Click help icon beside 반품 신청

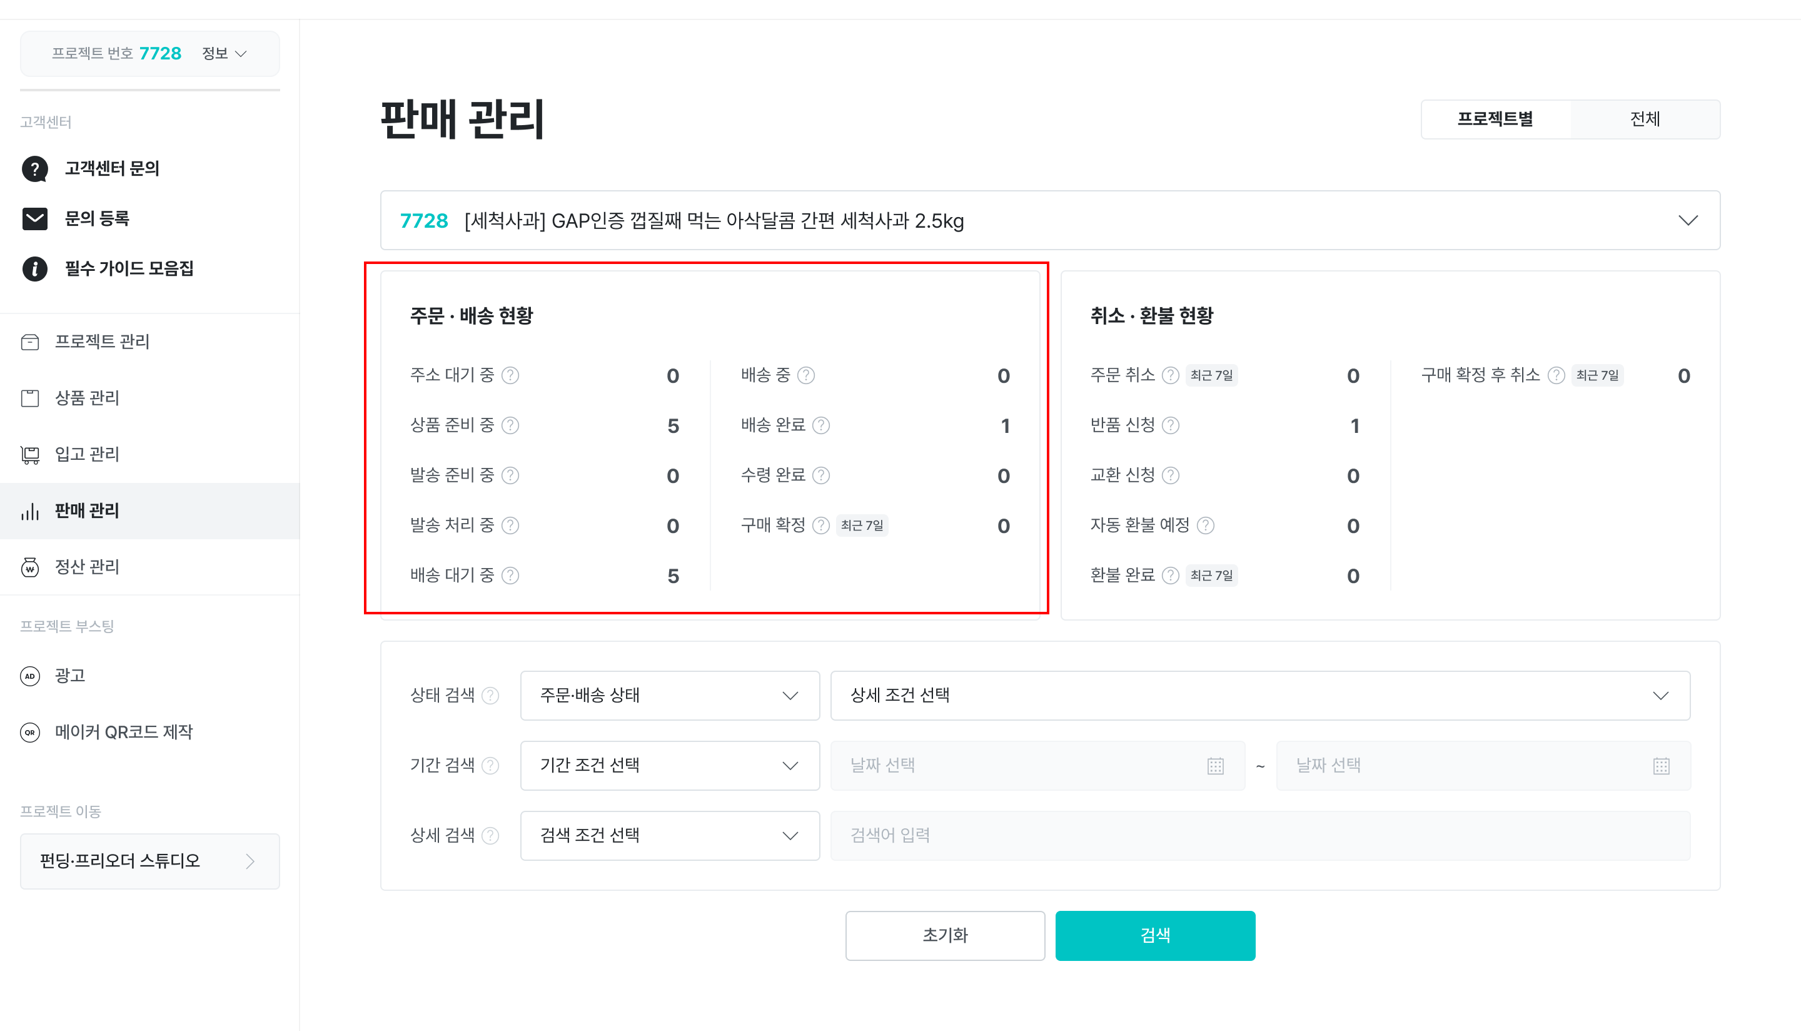point(1171,425)
